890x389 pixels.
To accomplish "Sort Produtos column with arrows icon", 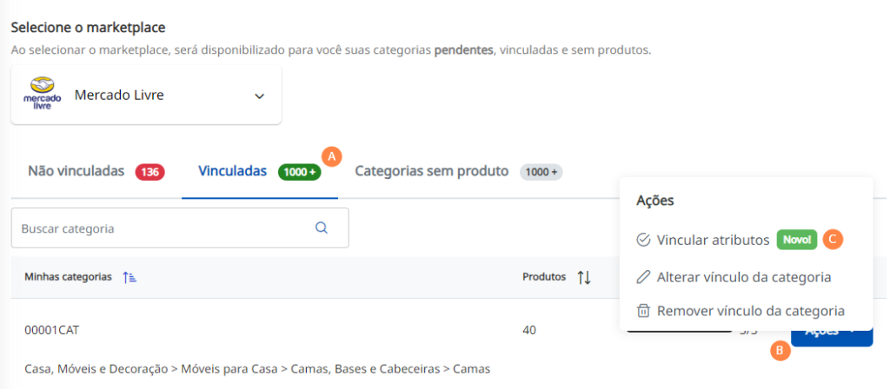I will 584,278.
